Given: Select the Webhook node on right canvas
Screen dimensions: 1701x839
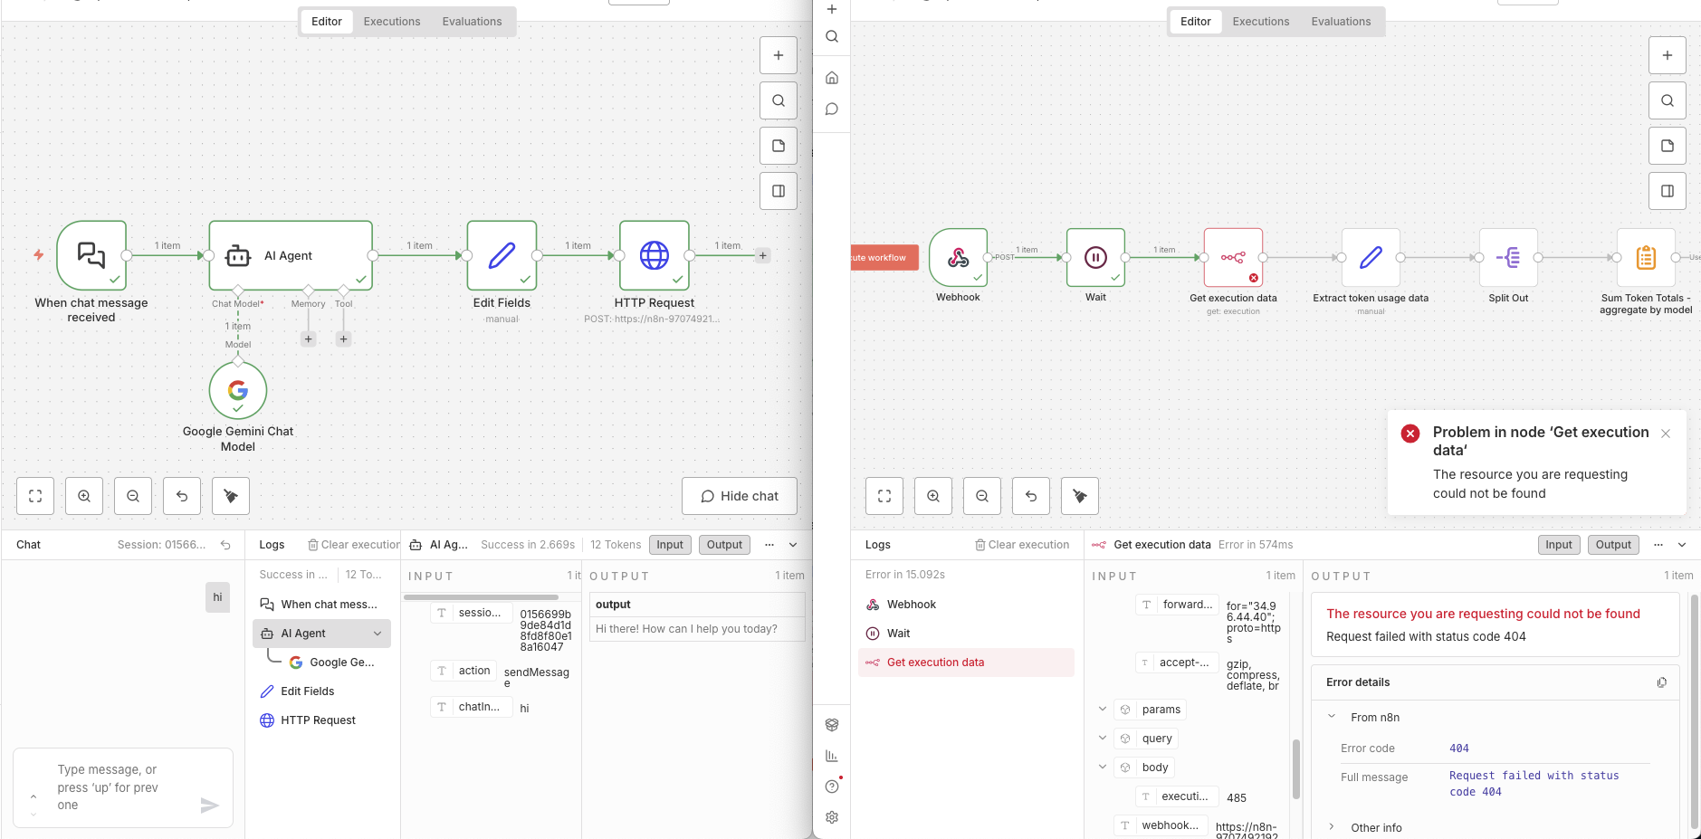Looking at the screenshot, I should (958, 258).
